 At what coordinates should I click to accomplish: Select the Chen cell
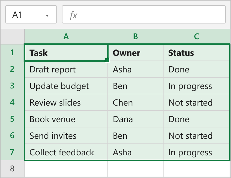point(135,102)
